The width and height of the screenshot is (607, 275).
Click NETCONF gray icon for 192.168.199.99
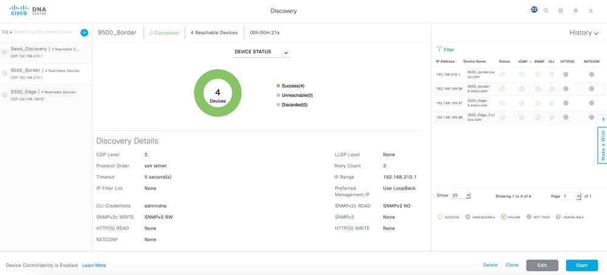coord(592,88)
